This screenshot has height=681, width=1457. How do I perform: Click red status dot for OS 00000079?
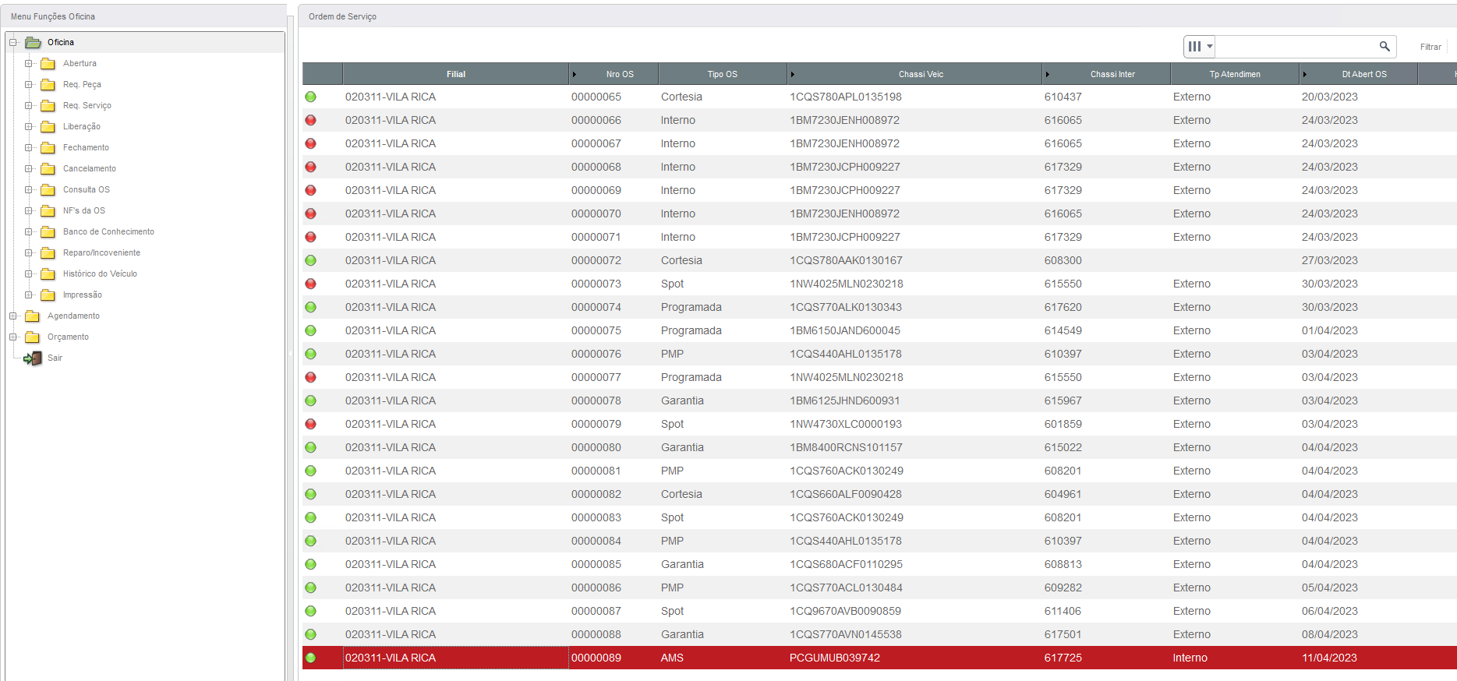point(310,425)
